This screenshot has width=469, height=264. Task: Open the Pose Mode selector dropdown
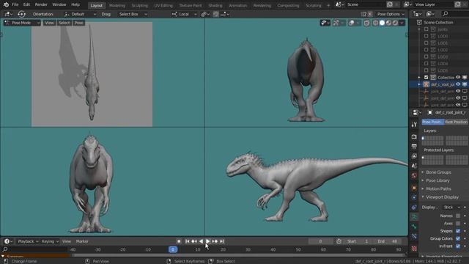pos(22,23)
